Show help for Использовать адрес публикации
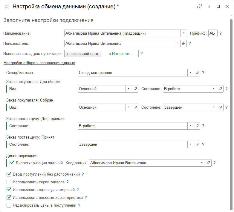The width and height of the screenshot is (234, 212). click(x=142, y=54)
